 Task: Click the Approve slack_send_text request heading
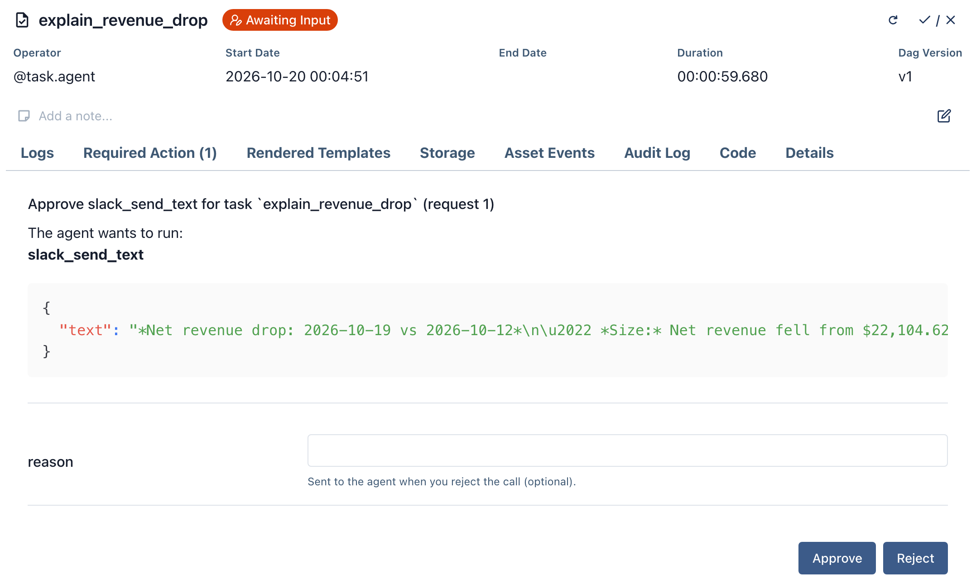261,204
